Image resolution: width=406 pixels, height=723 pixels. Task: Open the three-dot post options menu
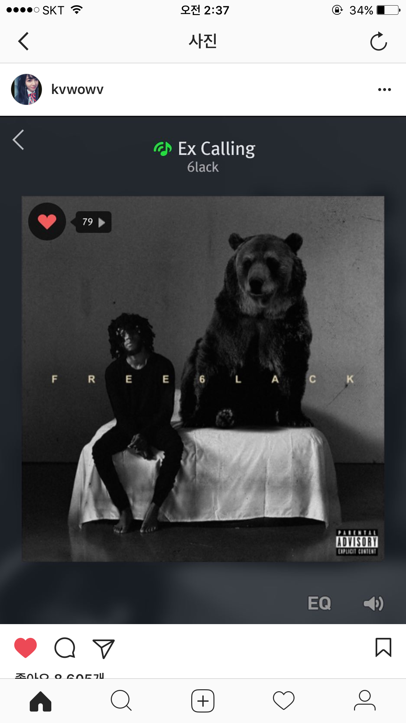coord(384,89)
